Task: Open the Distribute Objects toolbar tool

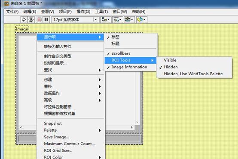Action: (x=117, y=20)
